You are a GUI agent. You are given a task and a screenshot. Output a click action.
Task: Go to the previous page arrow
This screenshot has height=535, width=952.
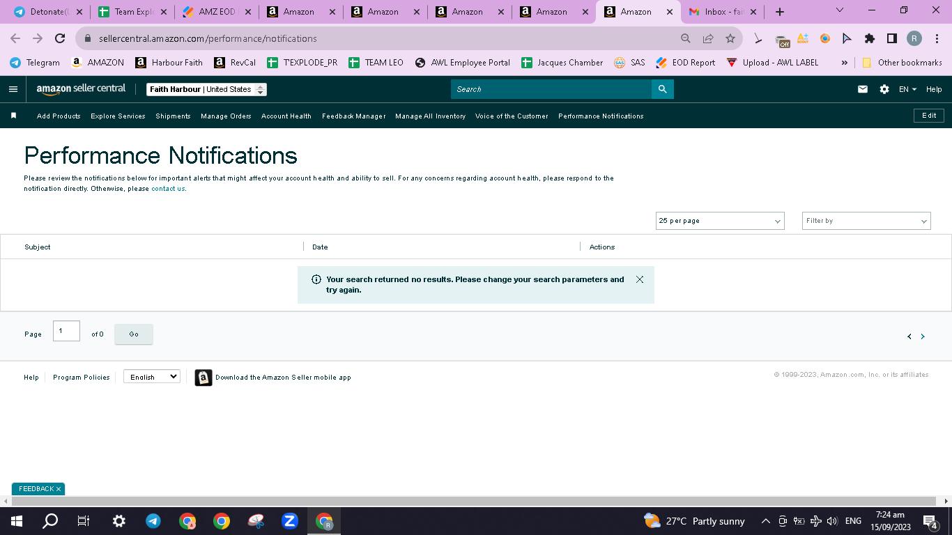pos(909,336)
